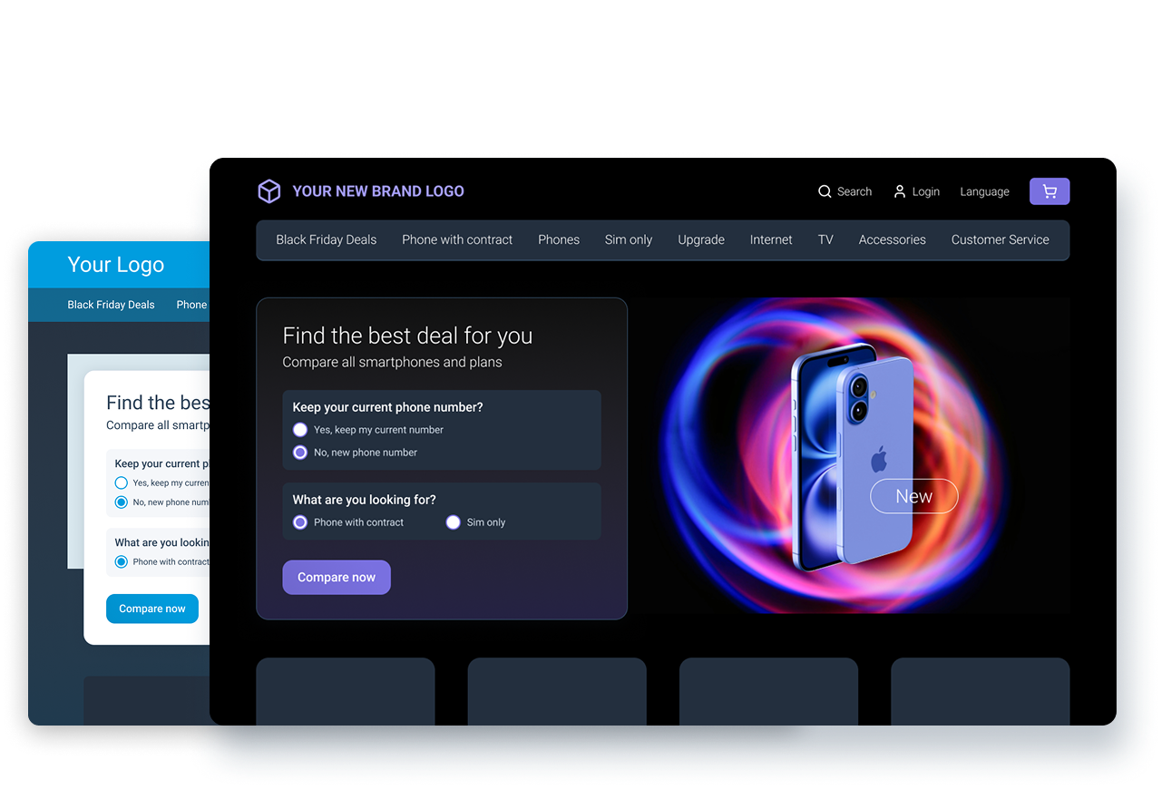The image size is (1162, 789).
Task: Click the blue 'Compare now' button
Action: click(152, 609)
